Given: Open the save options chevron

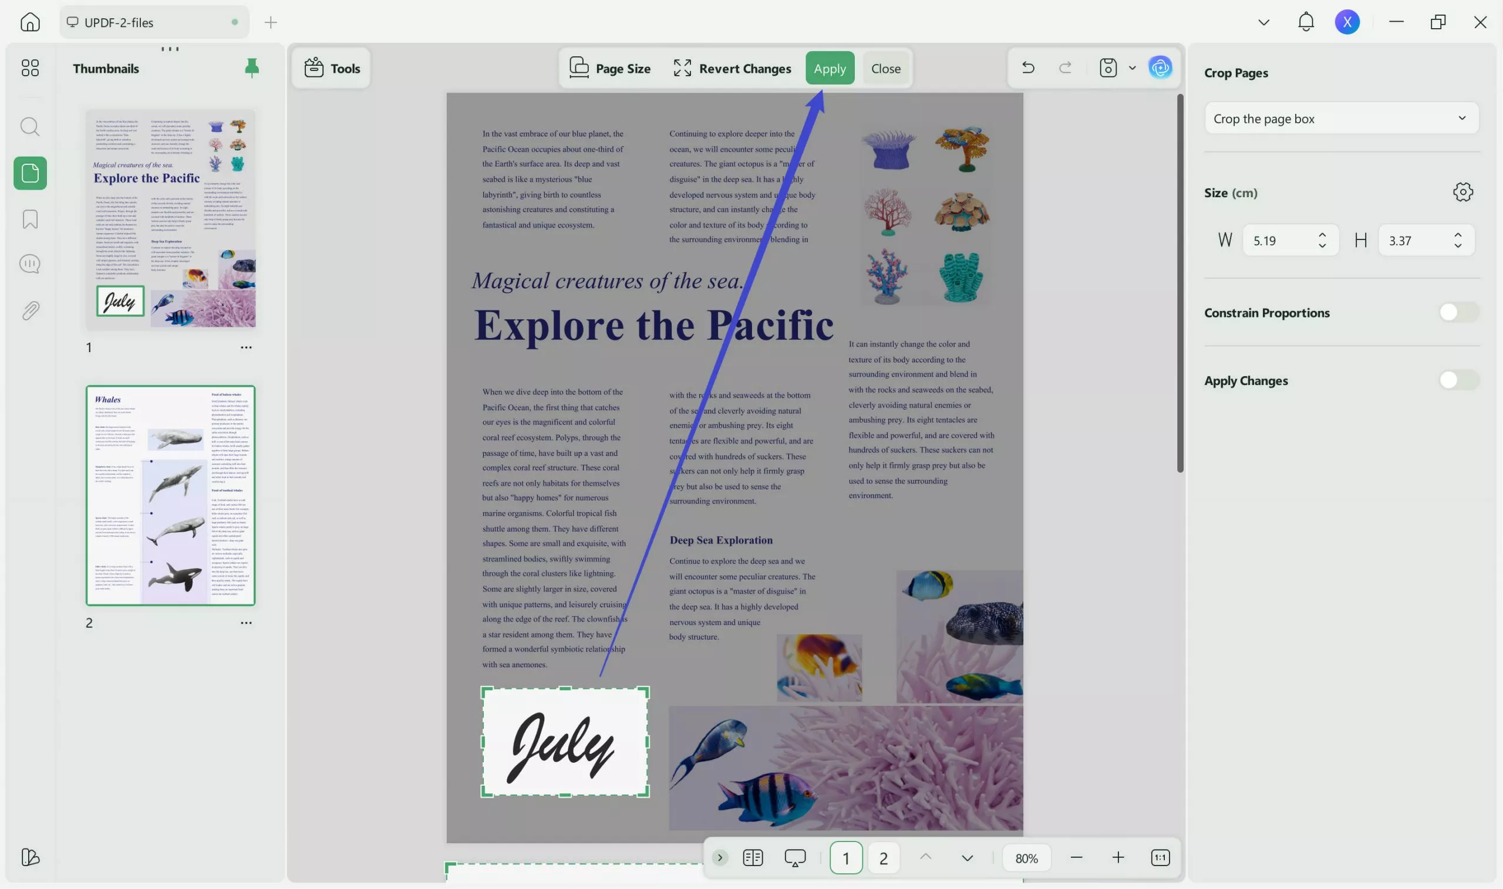Looking at the screenshot, I should point(1132,67).
